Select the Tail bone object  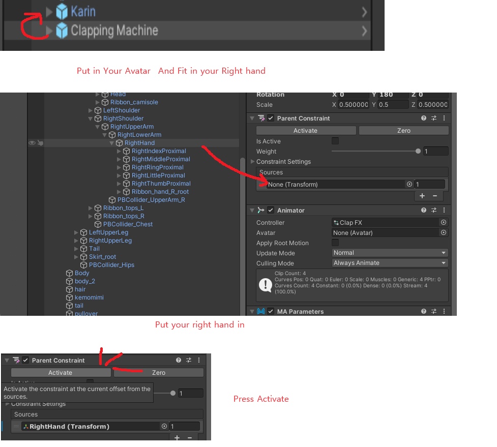[x=94, y=249]
